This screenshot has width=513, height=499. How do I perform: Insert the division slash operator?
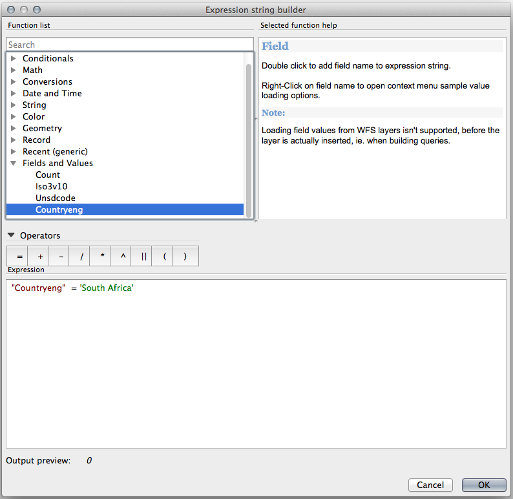point(81,257)
